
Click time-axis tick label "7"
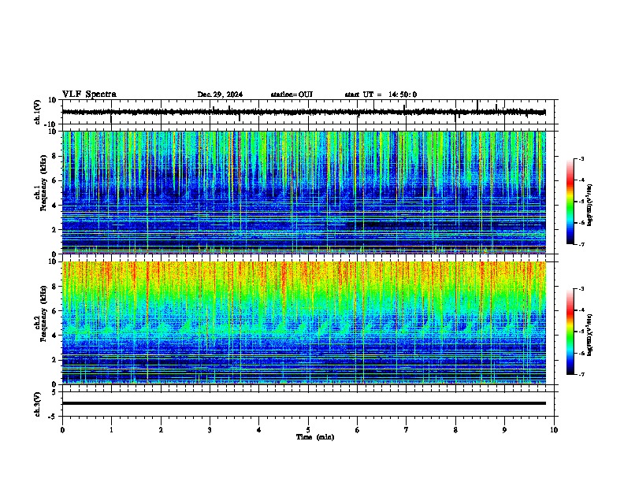[407, 430]
